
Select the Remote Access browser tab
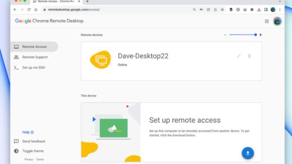56,1
